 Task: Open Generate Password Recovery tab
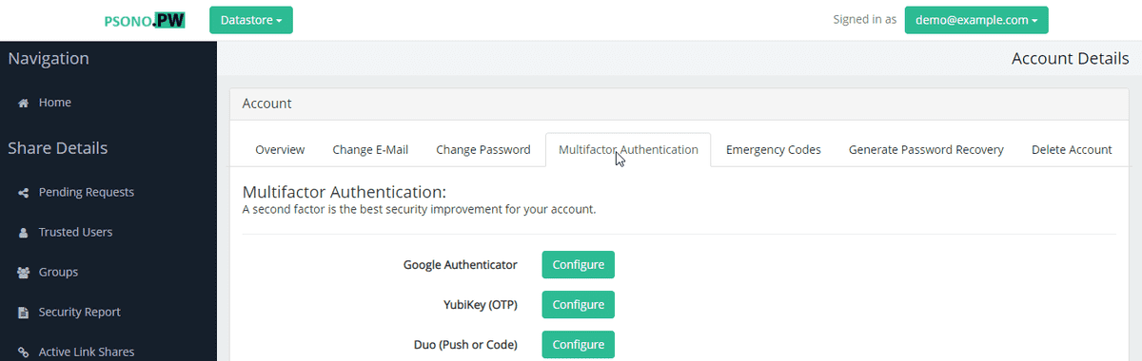926,150
